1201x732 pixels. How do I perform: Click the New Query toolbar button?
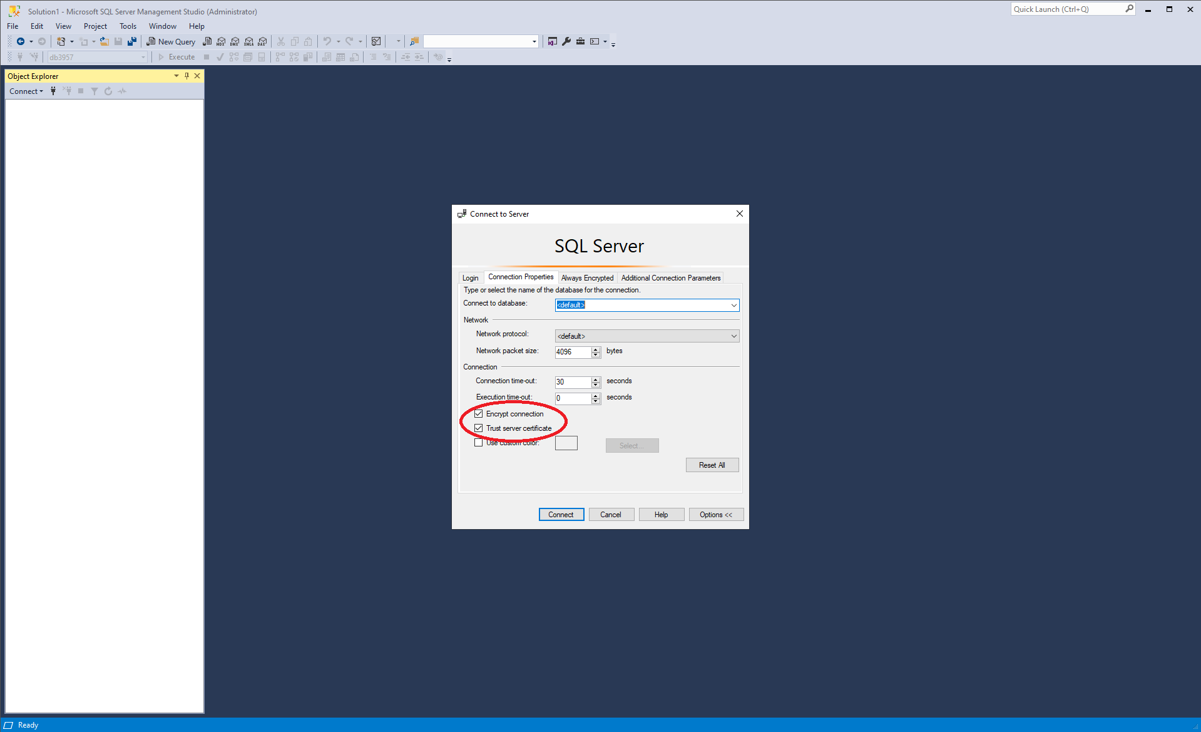[171, 41]
